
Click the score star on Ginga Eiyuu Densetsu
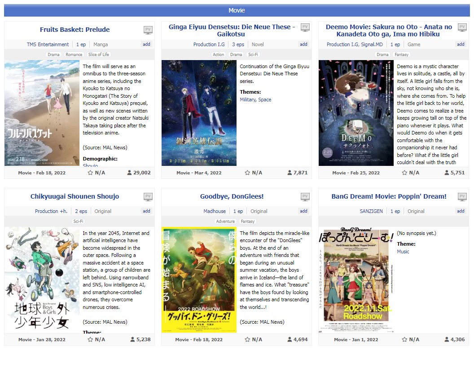(x=247, y=173)
